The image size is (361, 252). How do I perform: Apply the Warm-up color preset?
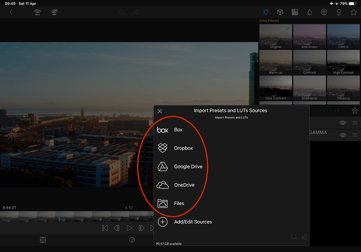(275, 63)
